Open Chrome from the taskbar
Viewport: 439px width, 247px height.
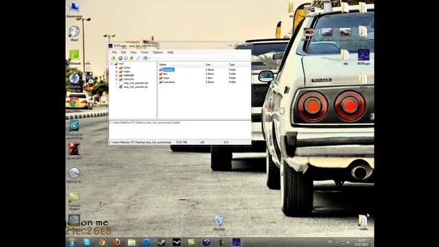[x=102, y=242]
